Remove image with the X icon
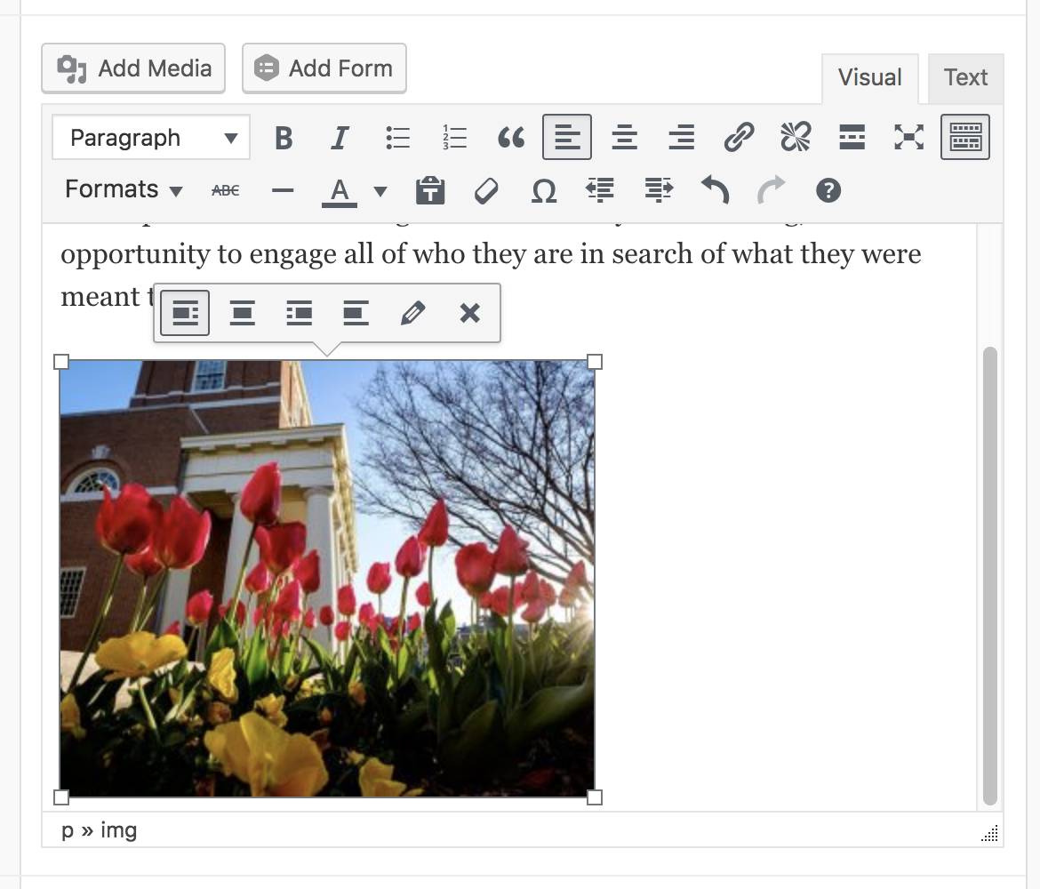 pyautogui.click(x=469, y=312)
